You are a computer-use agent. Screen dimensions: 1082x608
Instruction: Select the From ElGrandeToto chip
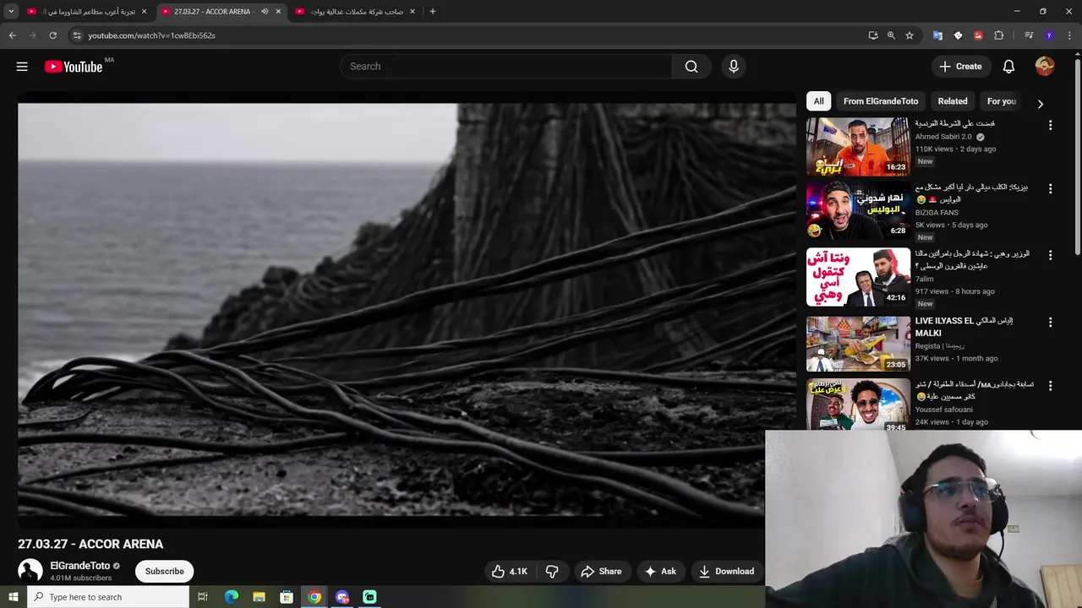(881, 101)
